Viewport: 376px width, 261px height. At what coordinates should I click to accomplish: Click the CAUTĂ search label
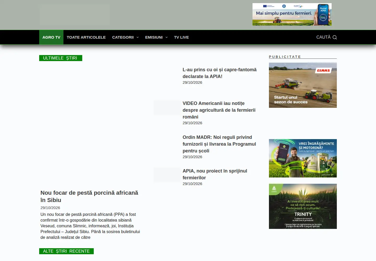coord(323,37)
